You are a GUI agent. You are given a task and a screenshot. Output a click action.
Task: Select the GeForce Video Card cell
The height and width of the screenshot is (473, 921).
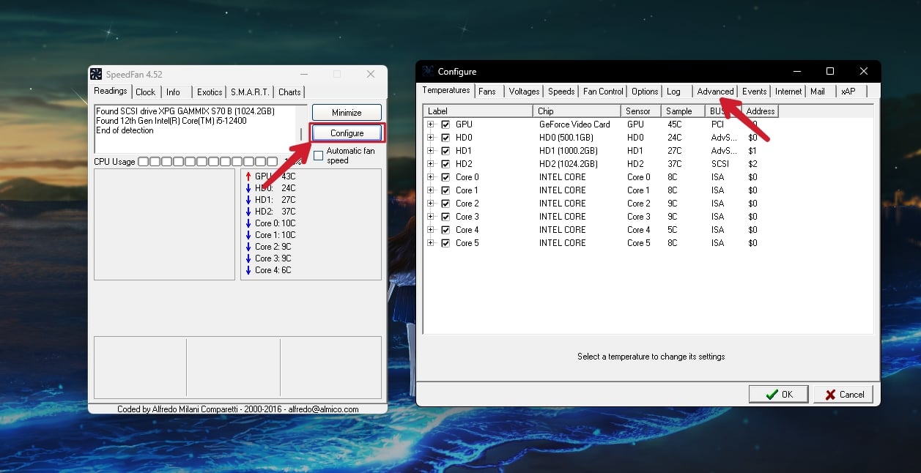click(x=574, y=124)
